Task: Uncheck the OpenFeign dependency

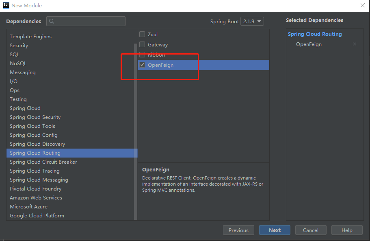Action: tap(142, 65)
